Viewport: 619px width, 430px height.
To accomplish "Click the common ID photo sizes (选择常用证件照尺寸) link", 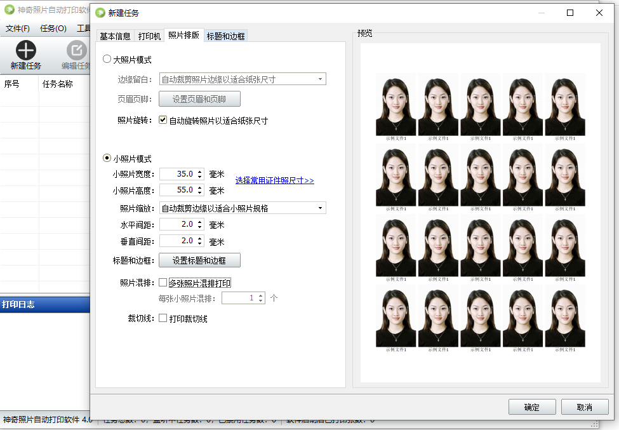I will (274, 180).
